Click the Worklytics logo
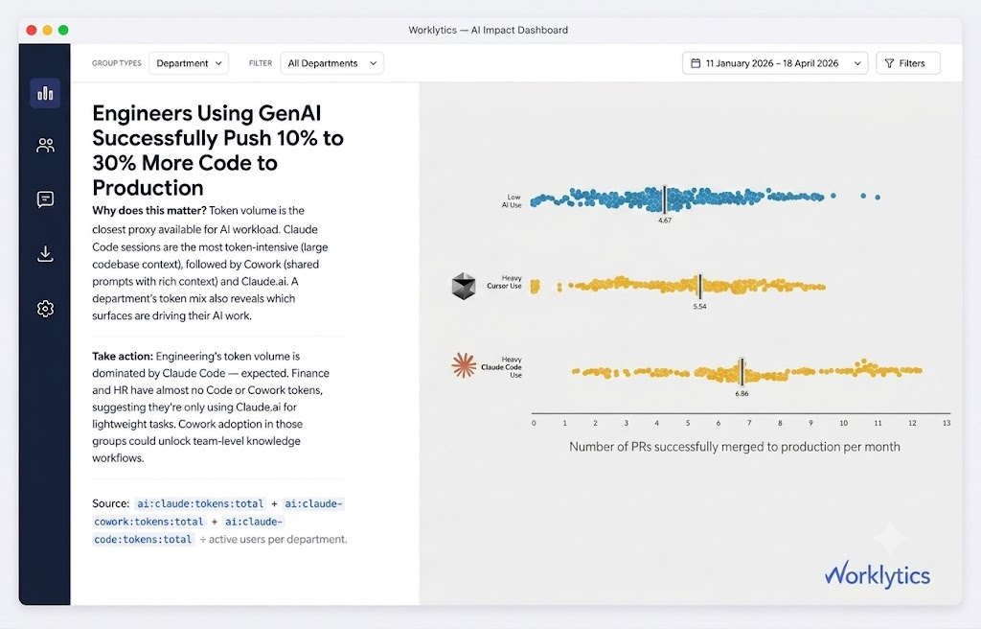The width and height of the screenshot is (981, 629). pos(878,574)
